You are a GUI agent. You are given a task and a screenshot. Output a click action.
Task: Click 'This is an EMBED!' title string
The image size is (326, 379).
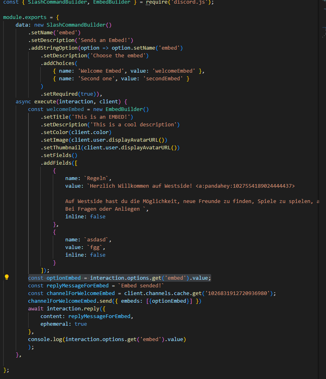101,117
